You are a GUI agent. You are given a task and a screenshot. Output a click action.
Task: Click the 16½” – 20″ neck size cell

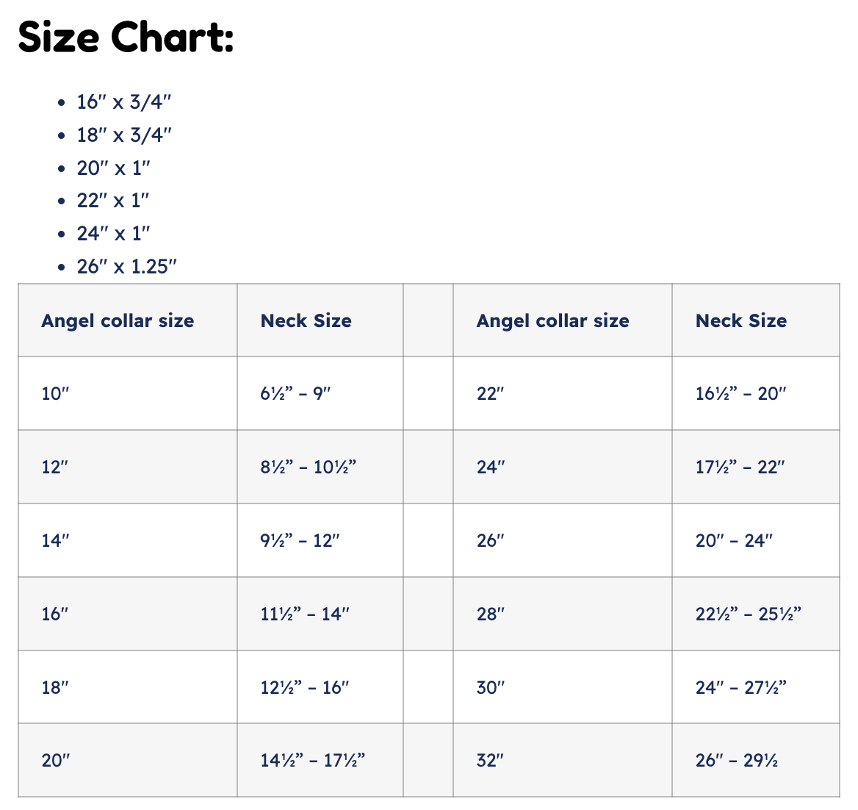[756, 393]
